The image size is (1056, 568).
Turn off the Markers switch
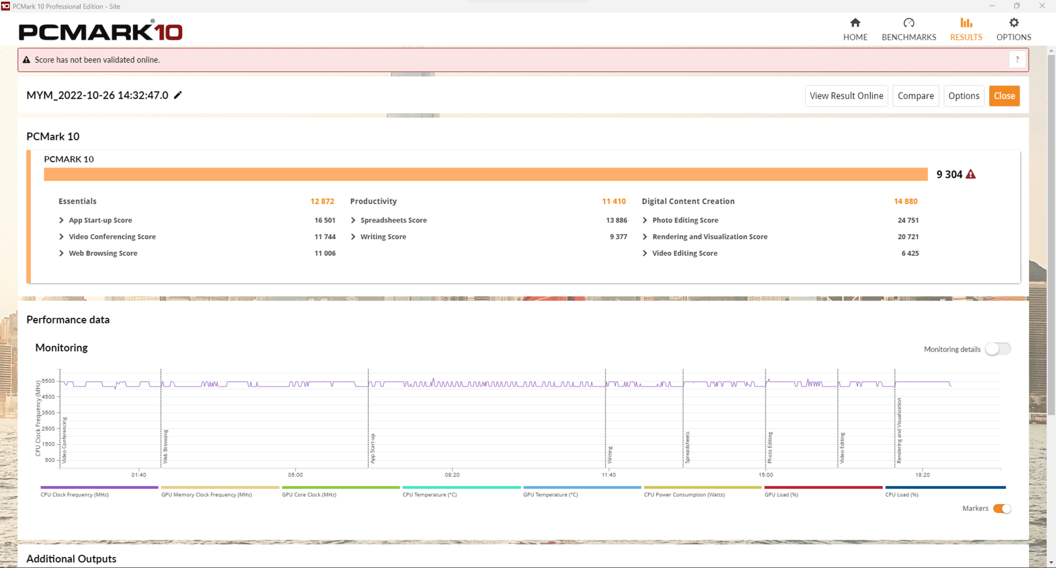pos(1002,509)
